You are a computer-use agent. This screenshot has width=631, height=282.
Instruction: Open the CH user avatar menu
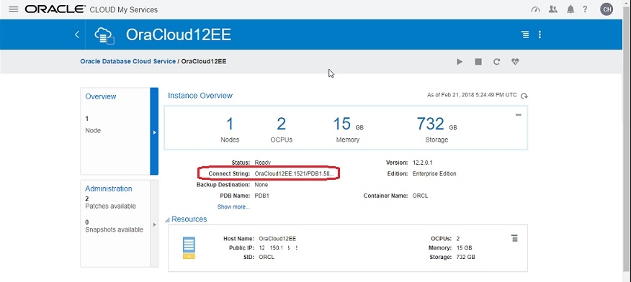(607, 9)
